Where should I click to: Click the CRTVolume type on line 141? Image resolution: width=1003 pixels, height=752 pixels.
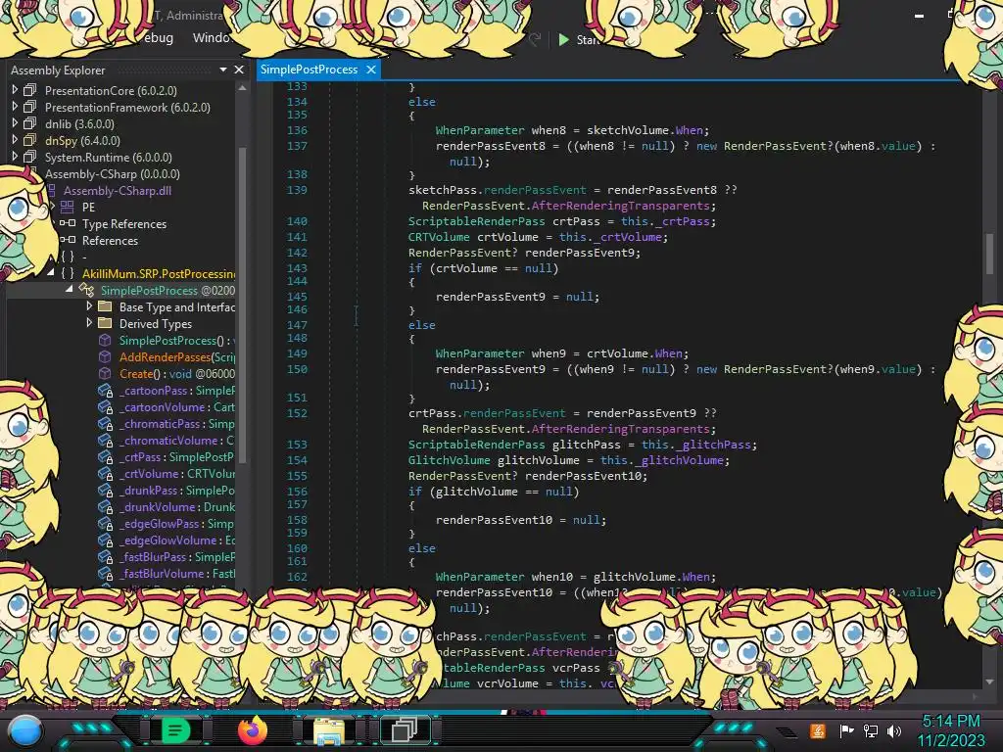click(439, 237)
